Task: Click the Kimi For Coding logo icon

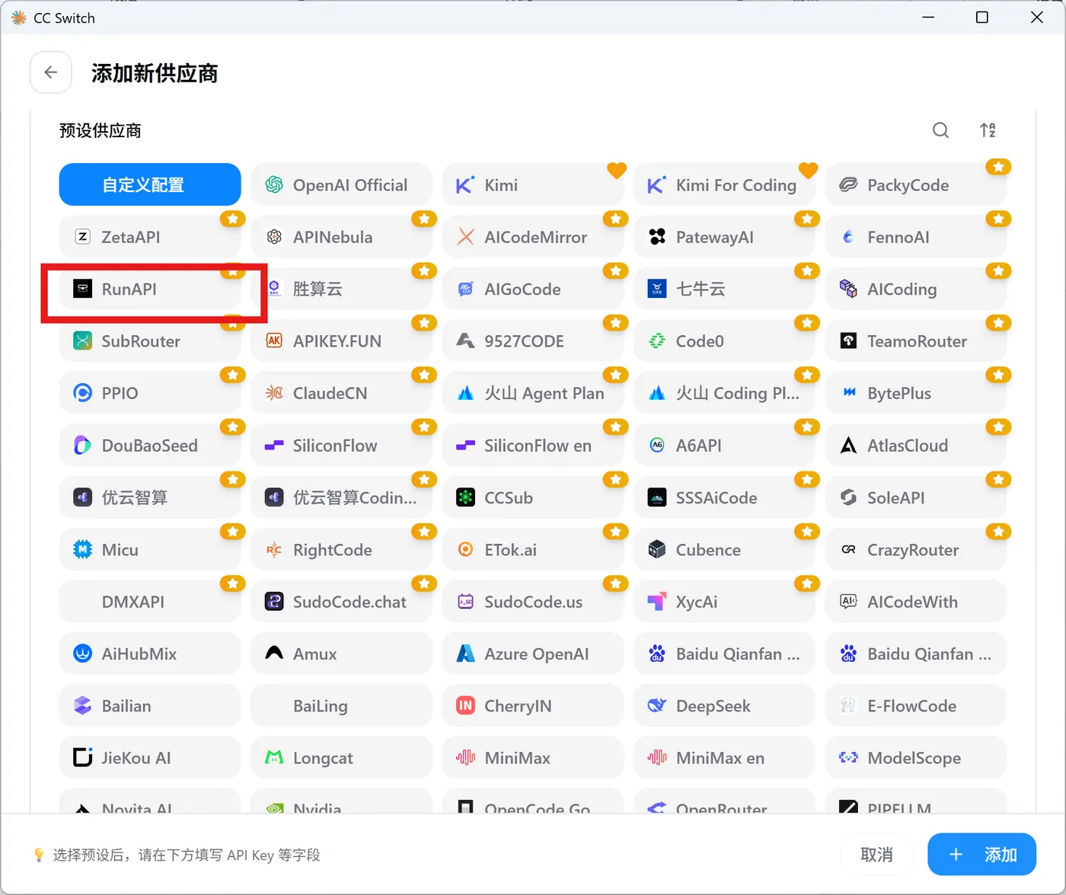Action: [x=656, y=185]
